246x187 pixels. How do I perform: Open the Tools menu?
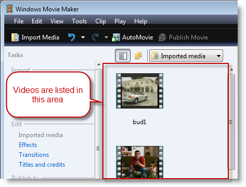[80, 21]
